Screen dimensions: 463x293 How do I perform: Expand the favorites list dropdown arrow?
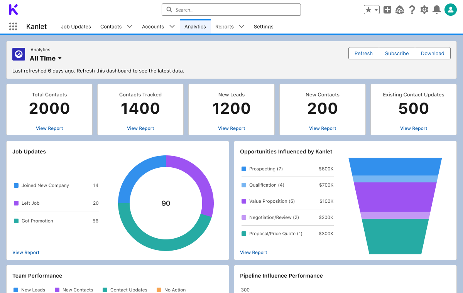(376, 10)
